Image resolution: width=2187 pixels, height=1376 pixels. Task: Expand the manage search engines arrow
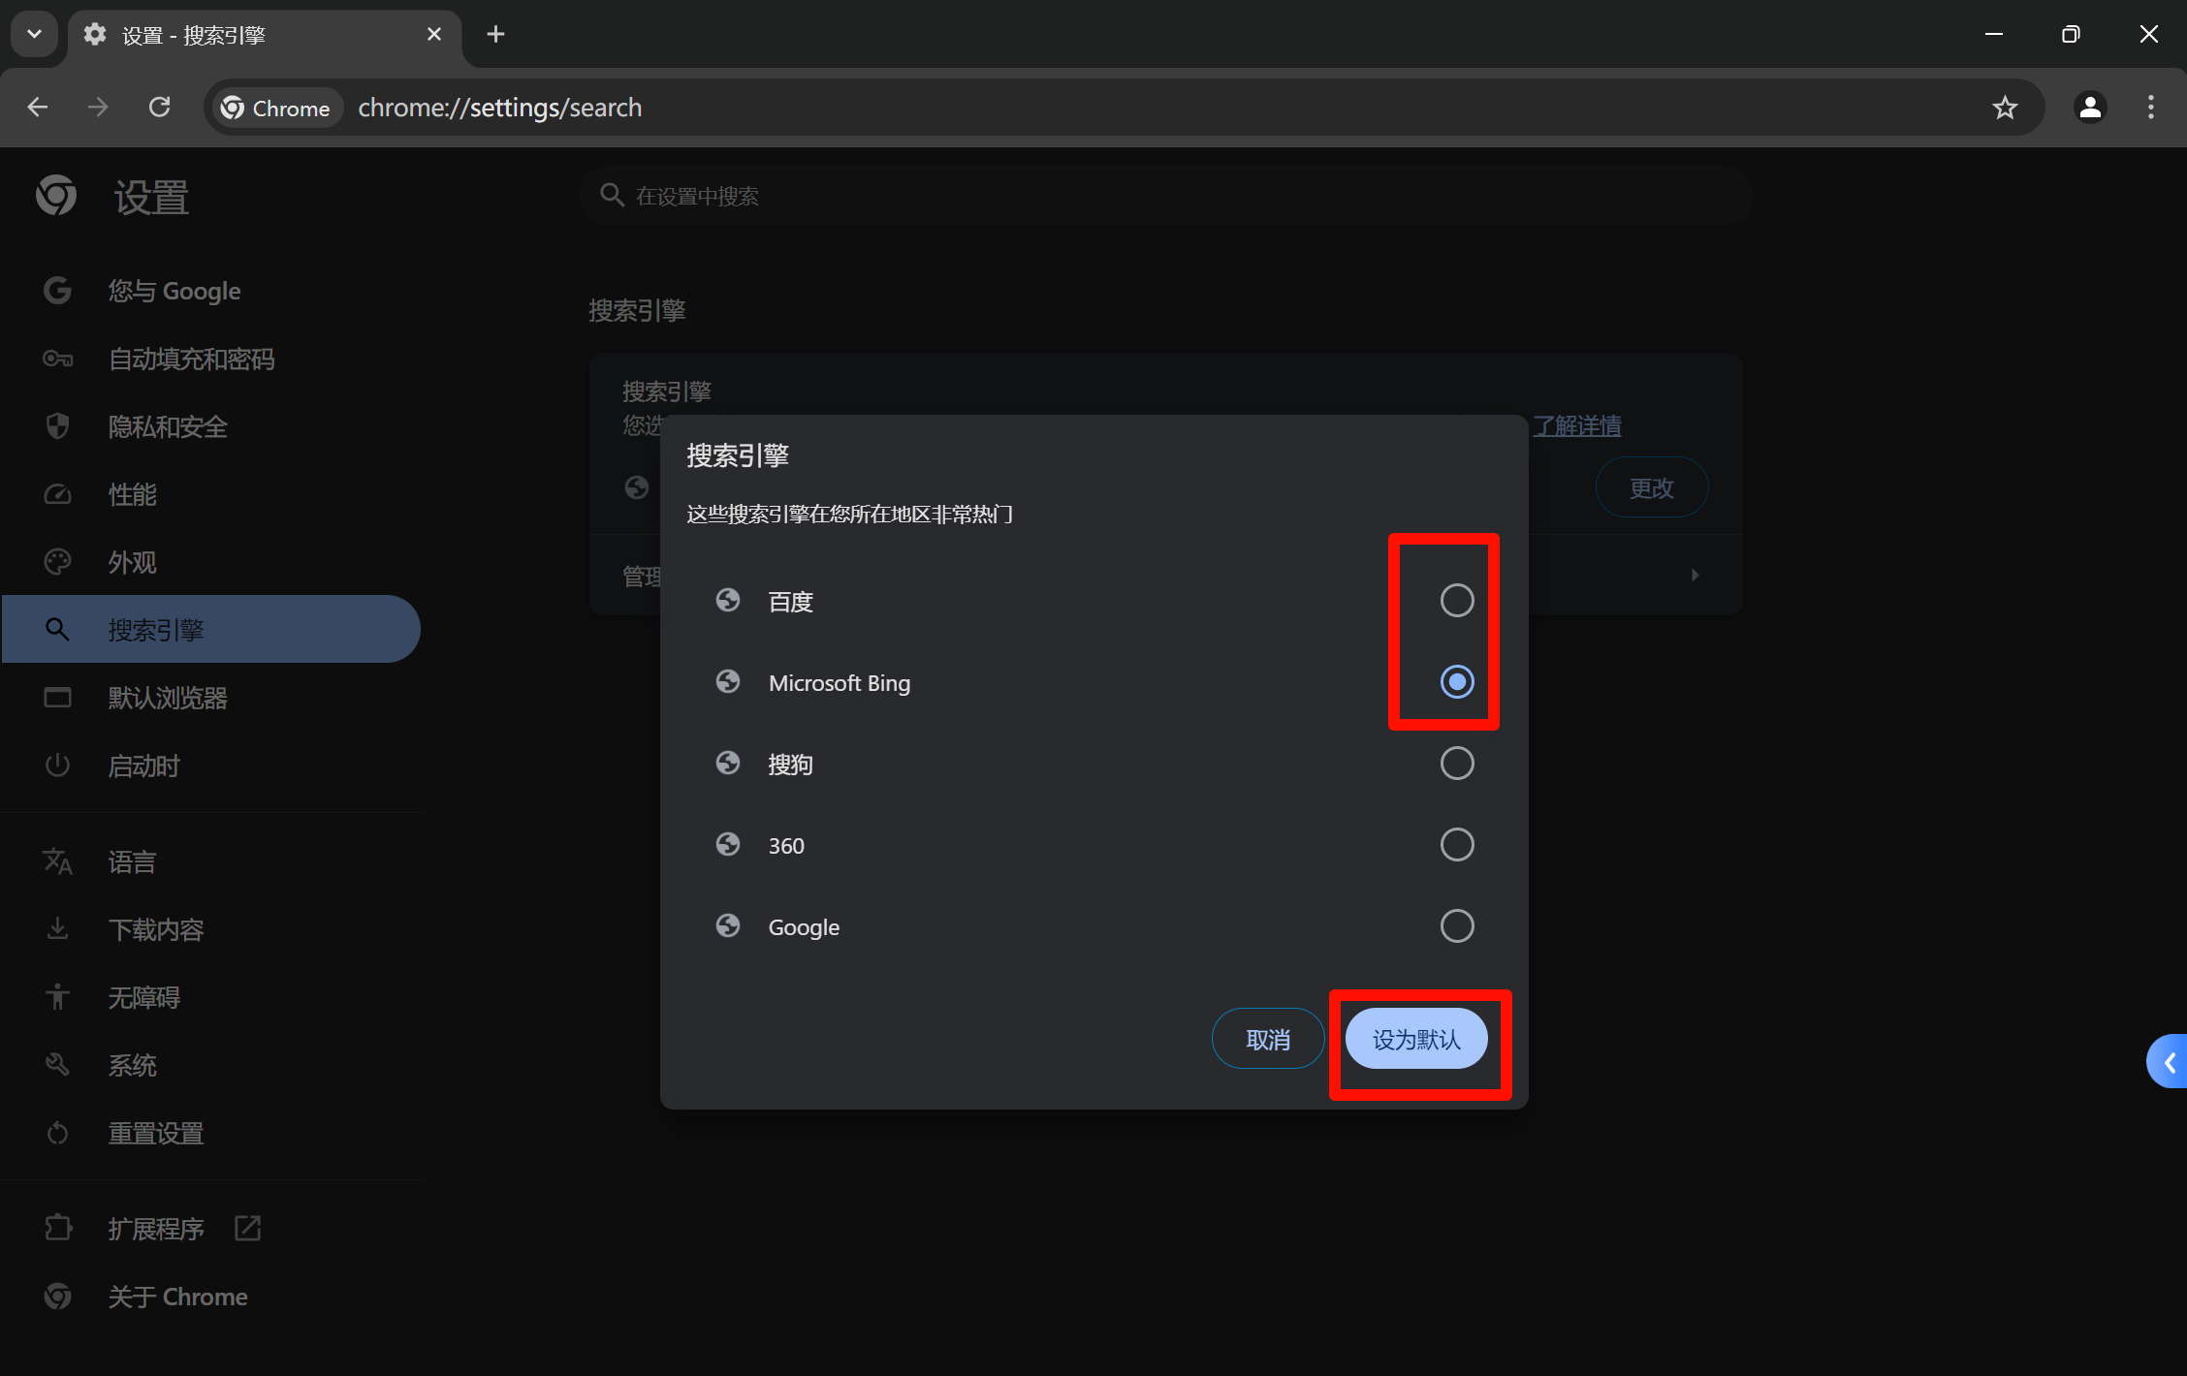[x=1695, y=576]
